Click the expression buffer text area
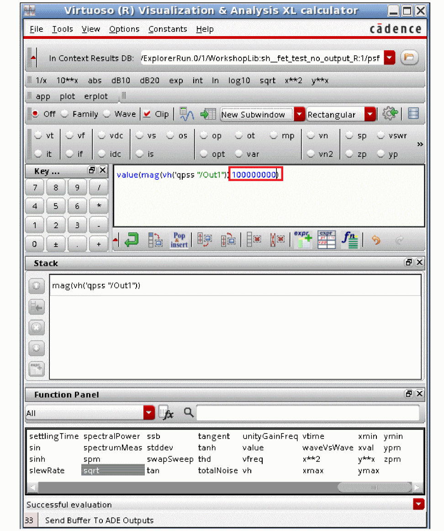Image resolution: width=444 pixels, height=531 pixels. click(x=269, y=196)
